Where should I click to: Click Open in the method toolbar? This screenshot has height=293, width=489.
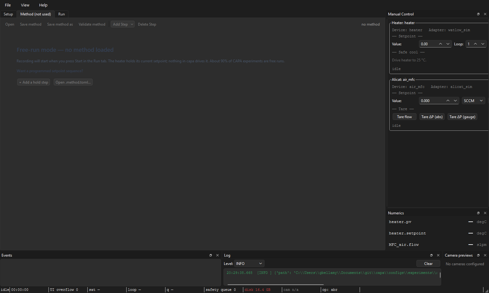point(10,24)
